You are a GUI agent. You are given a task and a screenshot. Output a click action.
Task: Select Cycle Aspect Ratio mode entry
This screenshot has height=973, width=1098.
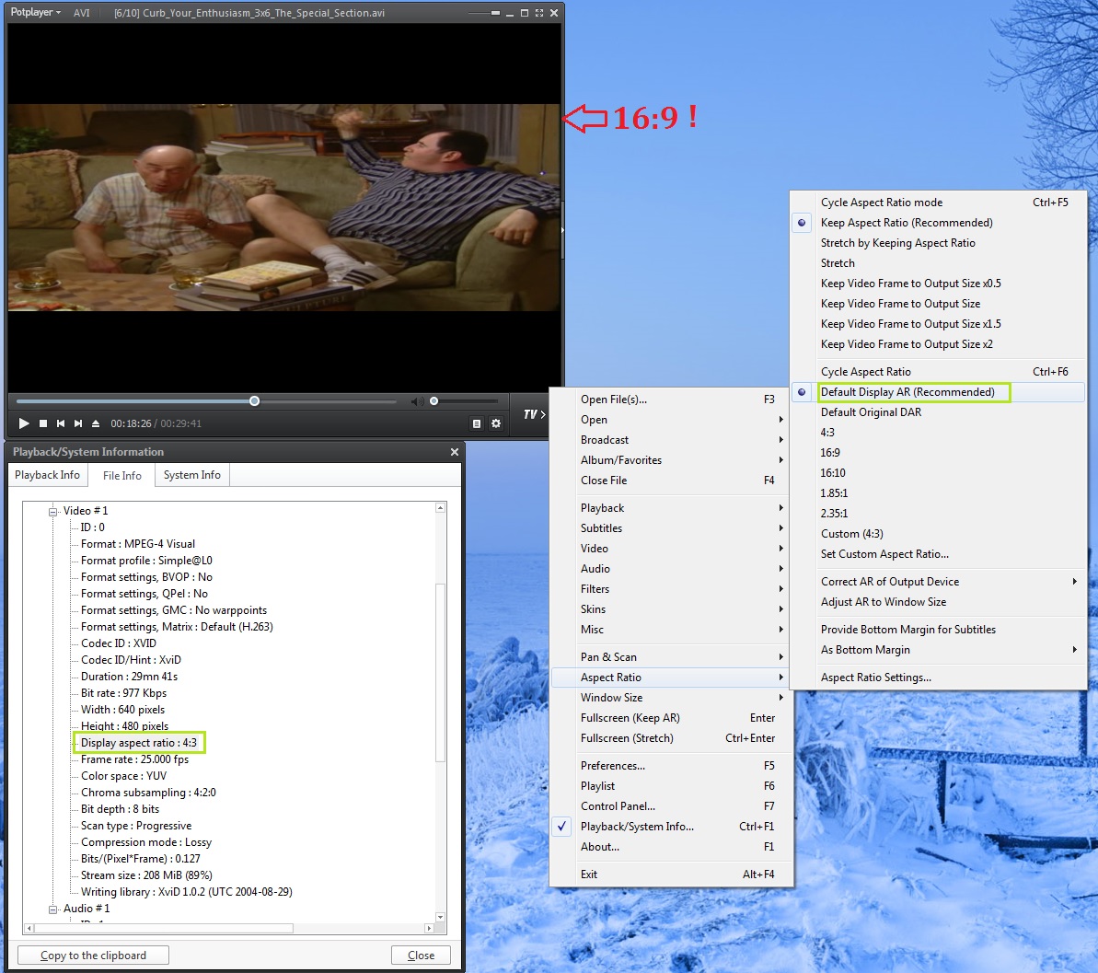click(939, 203)
